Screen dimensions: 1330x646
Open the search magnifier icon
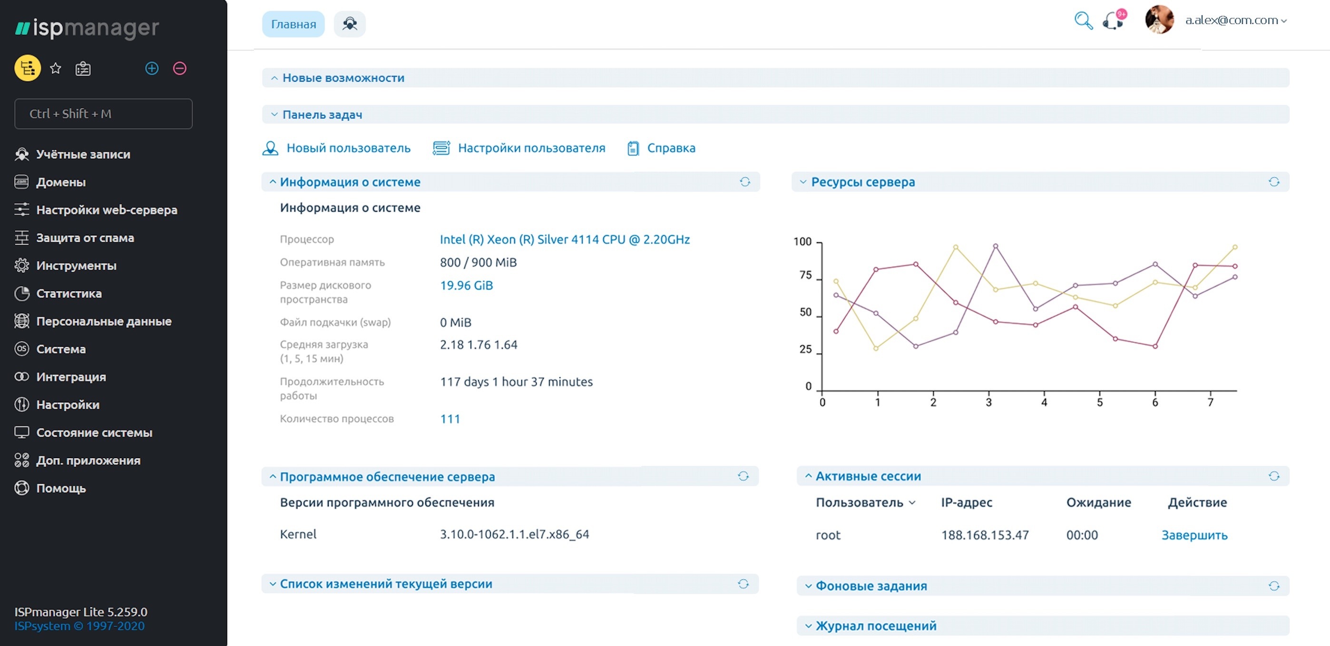1083,20
